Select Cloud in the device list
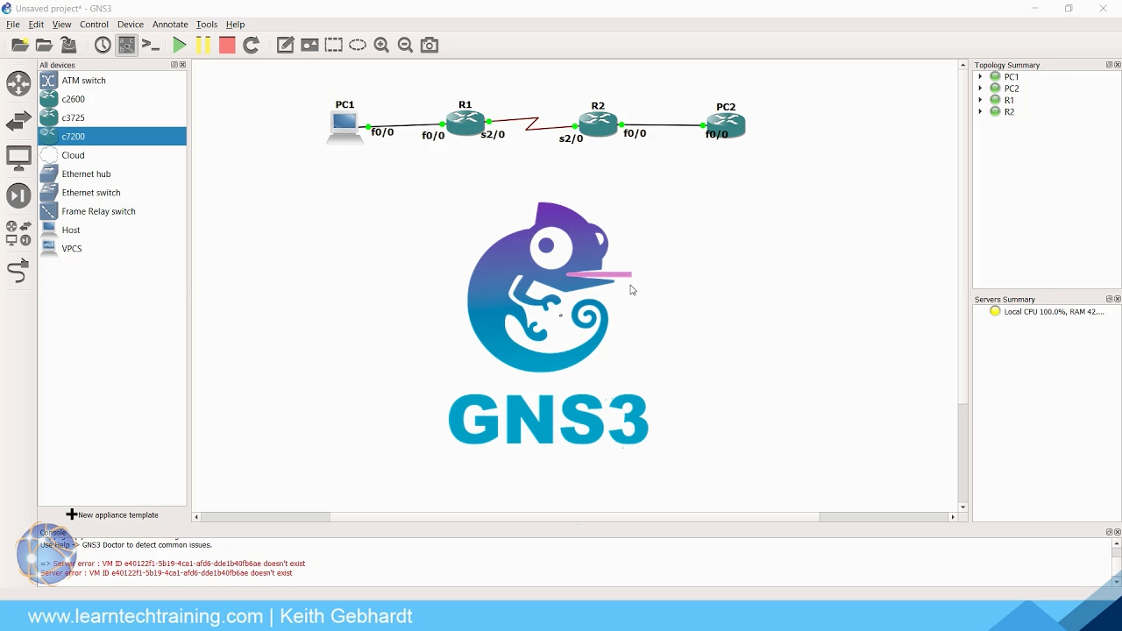 pos(112,155)
